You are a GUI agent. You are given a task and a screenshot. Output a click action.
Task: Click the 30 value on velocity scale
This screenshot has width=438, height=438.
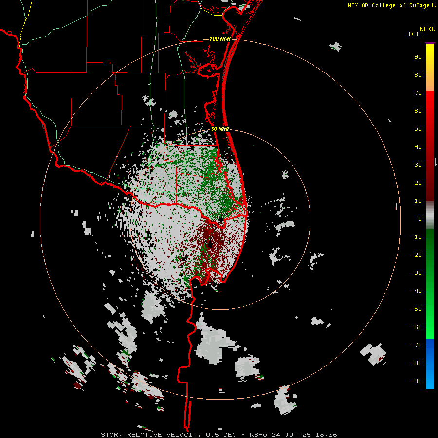[418, 165]
